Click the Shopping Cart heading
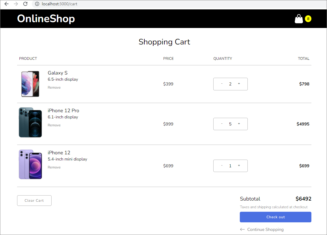Screen dimensions: 327x235 pos(164,42)
